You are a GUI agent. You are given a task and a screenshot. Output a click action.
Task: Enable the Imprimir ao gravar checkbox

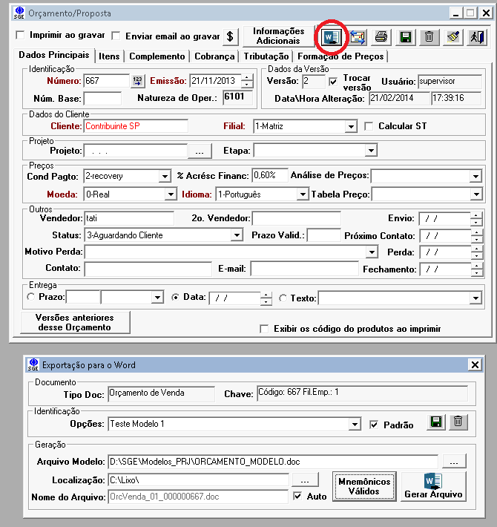tap(20, 36)
